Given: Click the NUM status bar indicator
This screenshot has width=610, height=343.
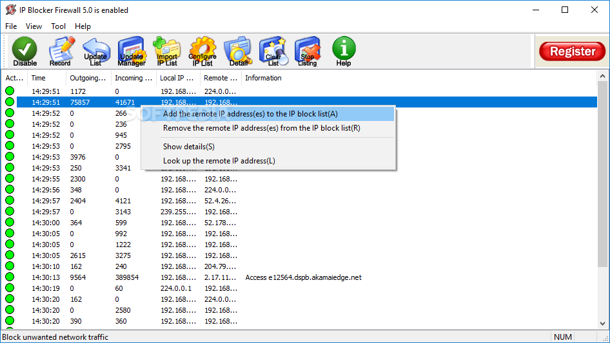Looking at the screenshot, I should coord(562,337).
